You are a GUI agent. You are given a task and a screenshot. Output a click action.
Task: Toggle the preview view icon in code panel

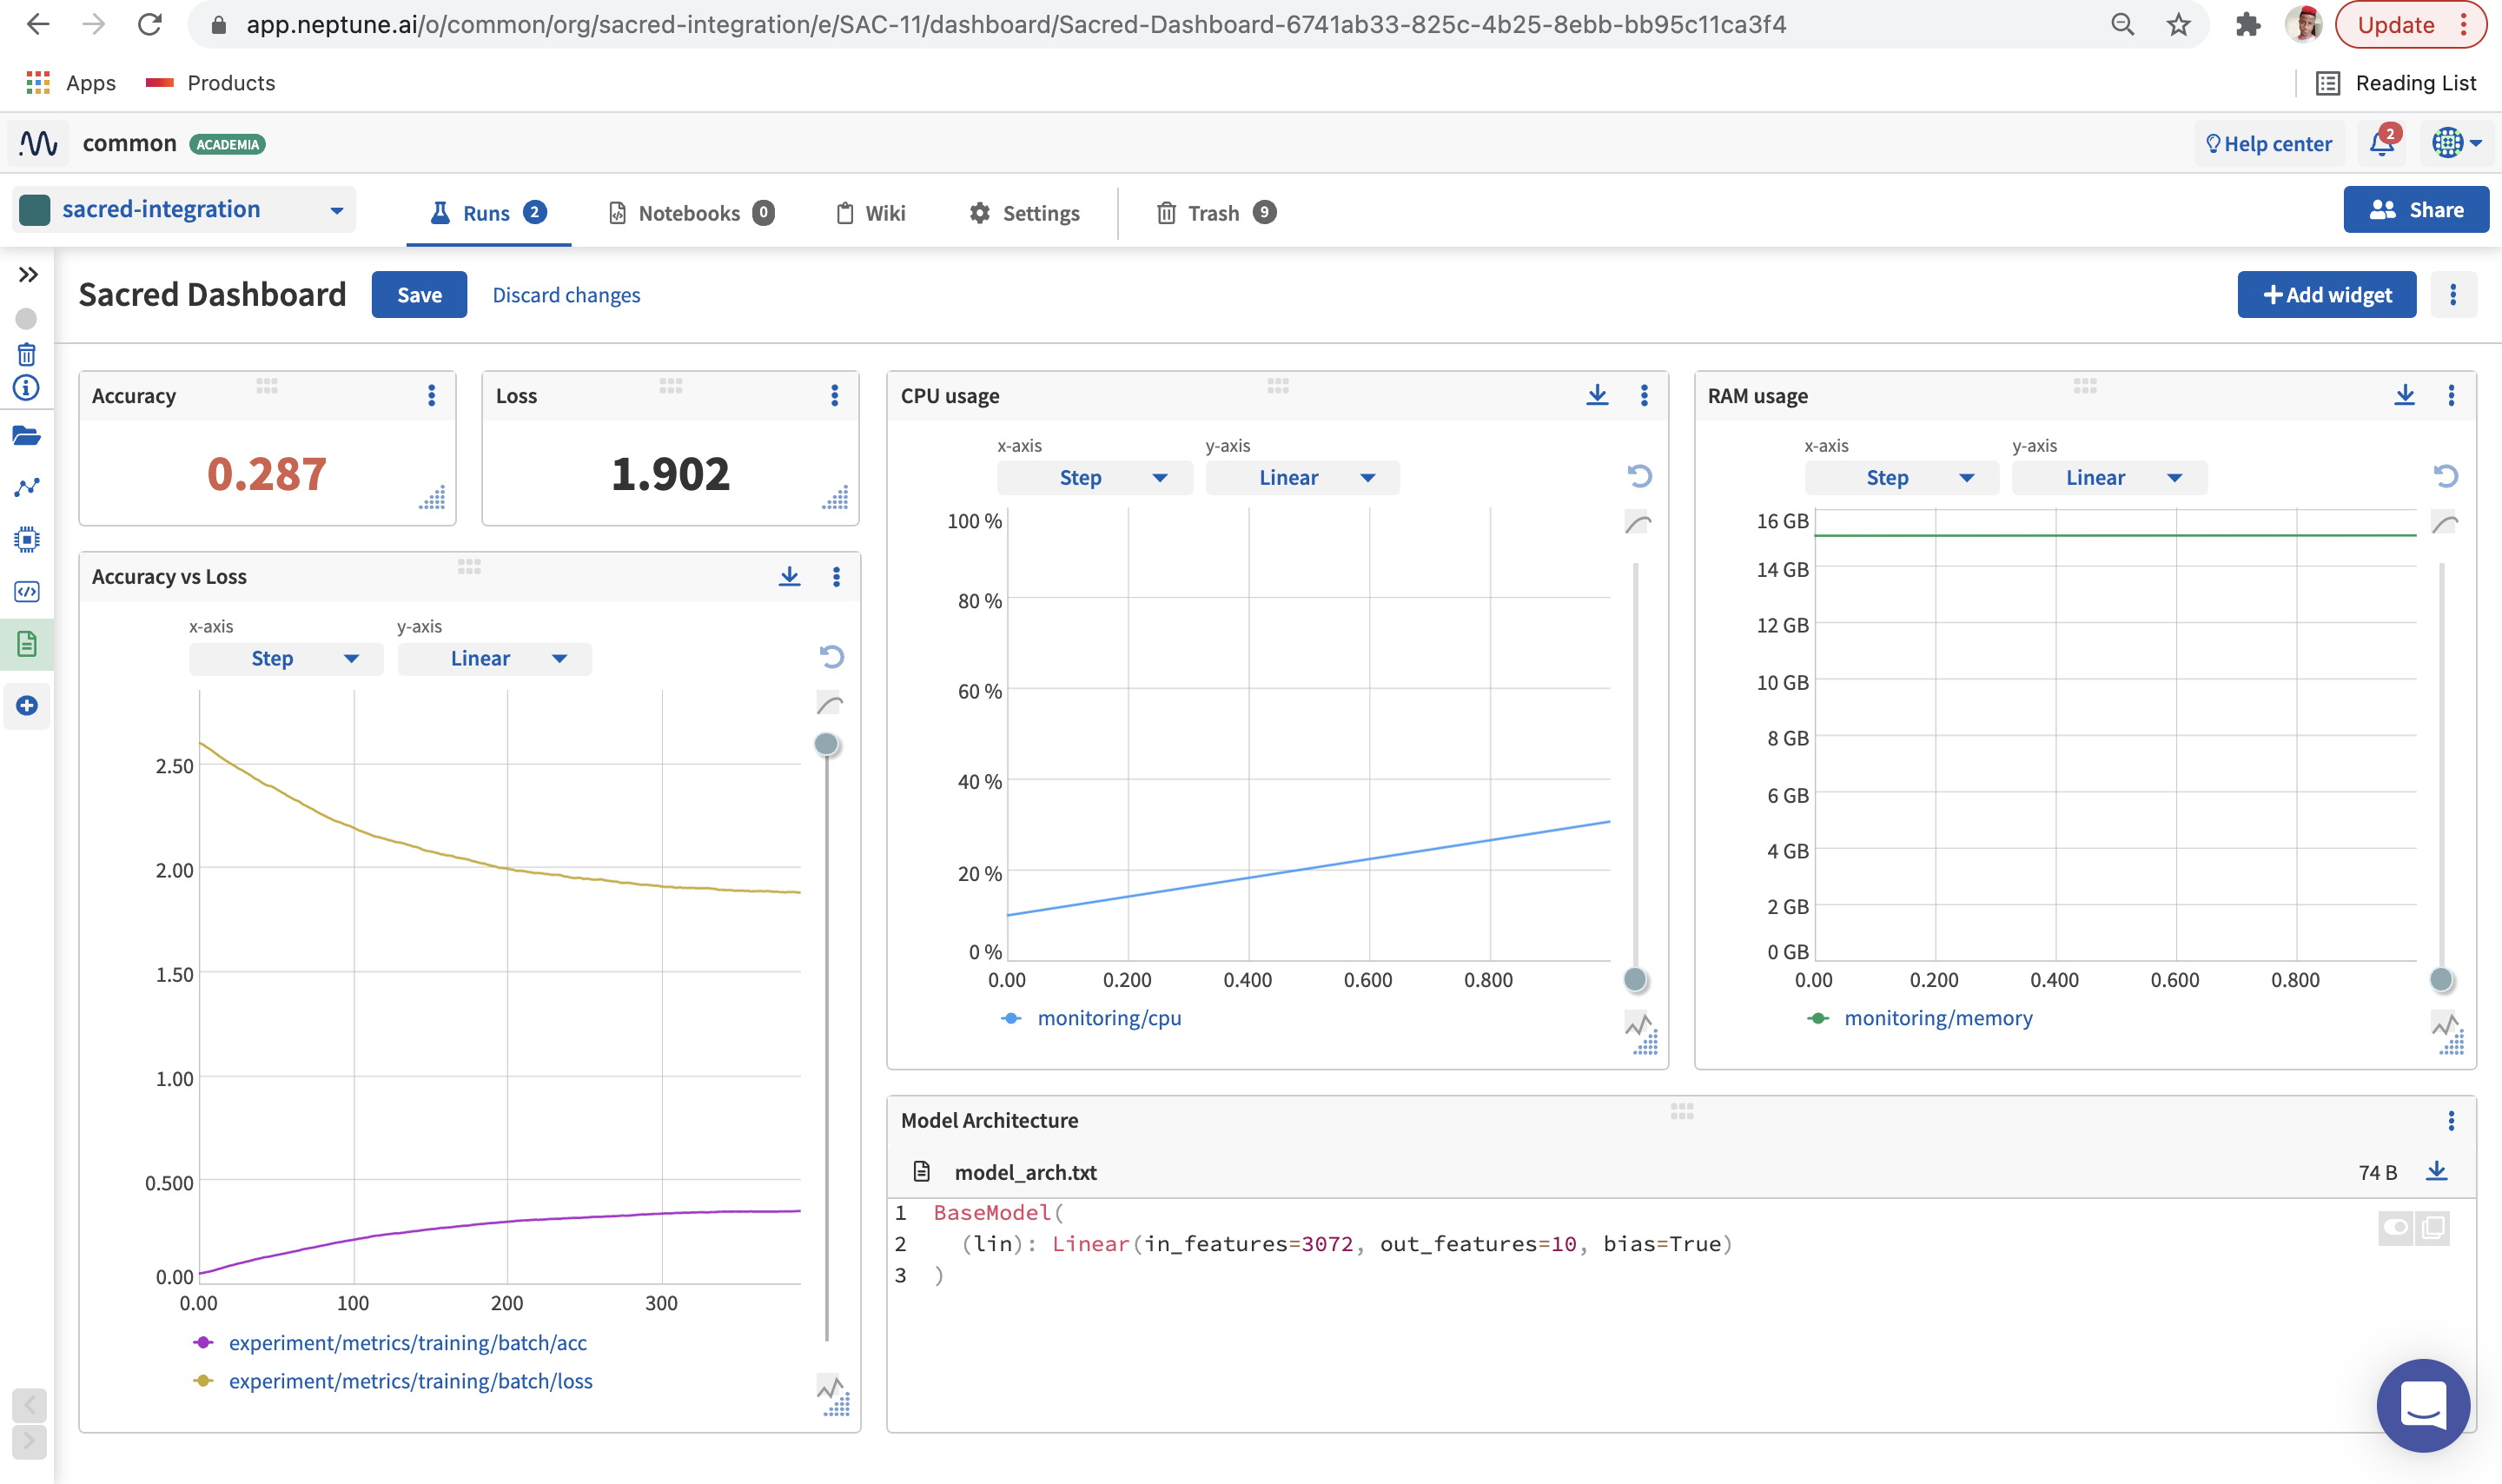(2395, 1227)
